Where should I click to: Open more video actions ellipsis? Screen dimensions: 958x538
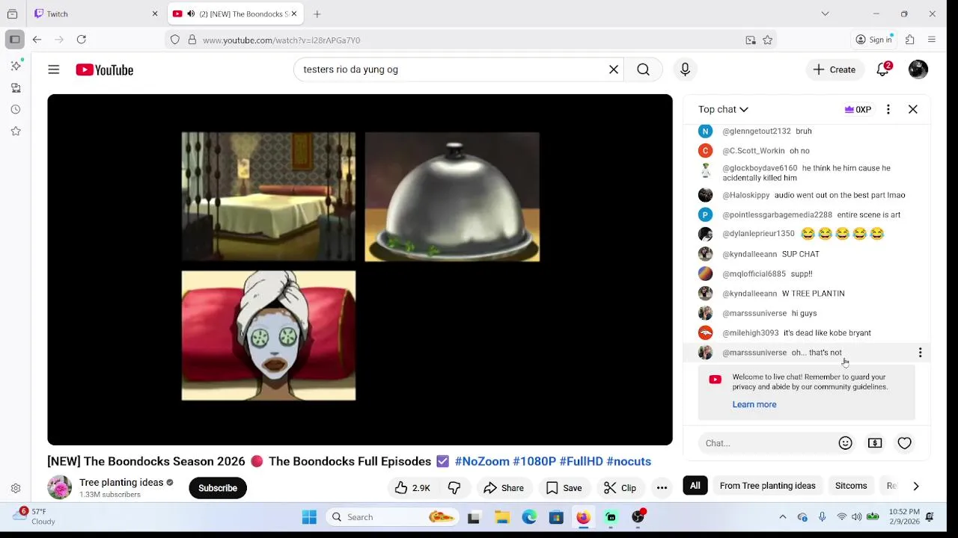pos(662,488)
